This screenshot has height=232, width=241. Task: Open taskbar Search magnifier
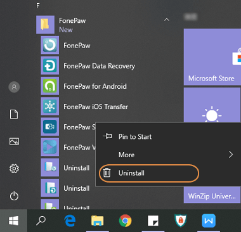(x=41, y=221)
